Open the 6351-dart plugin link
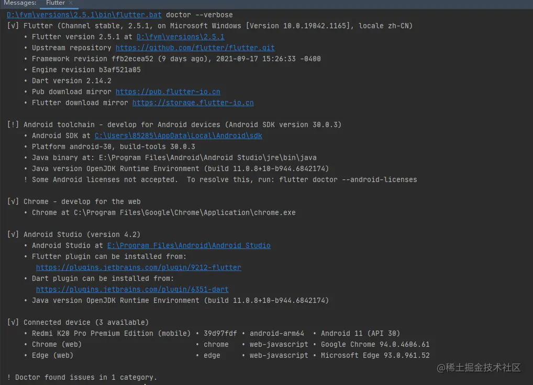Viewport: 533px width, 385px height. coord(132,290)
